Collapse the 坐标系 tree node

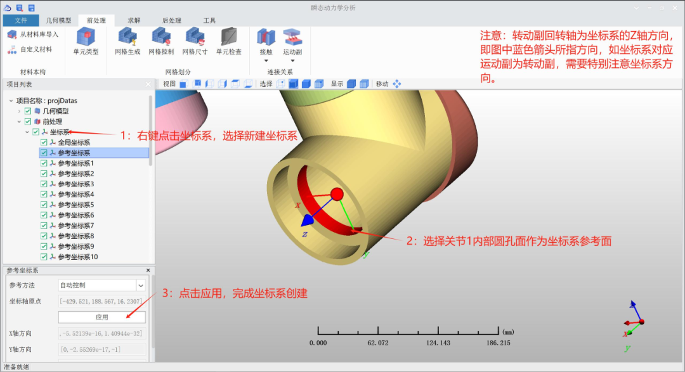pos(27,132)
